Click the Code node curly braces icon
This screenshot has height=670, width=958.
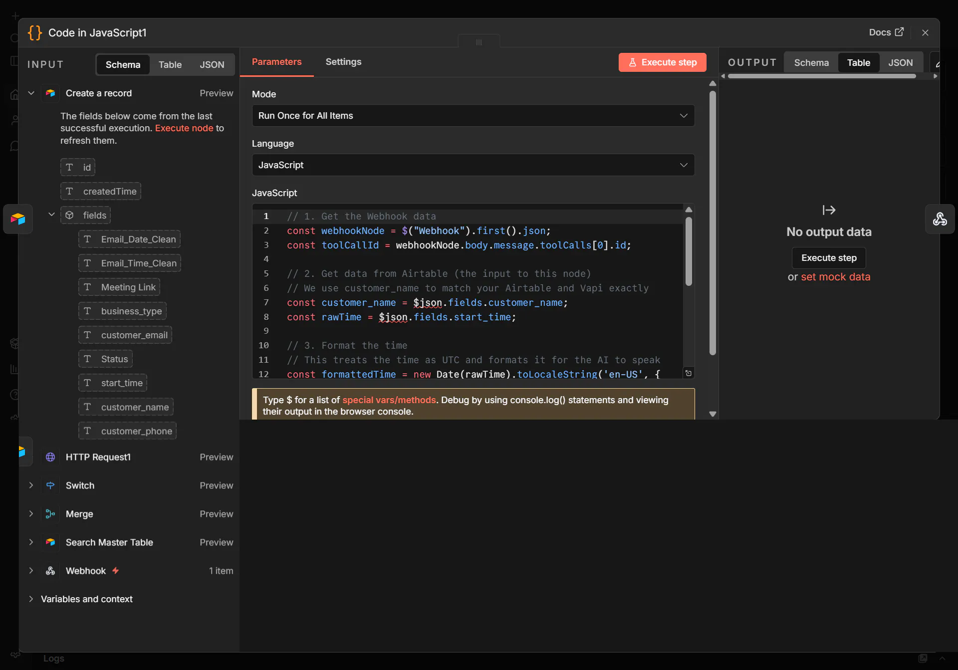pyautogui.click(x=35, y=32)
